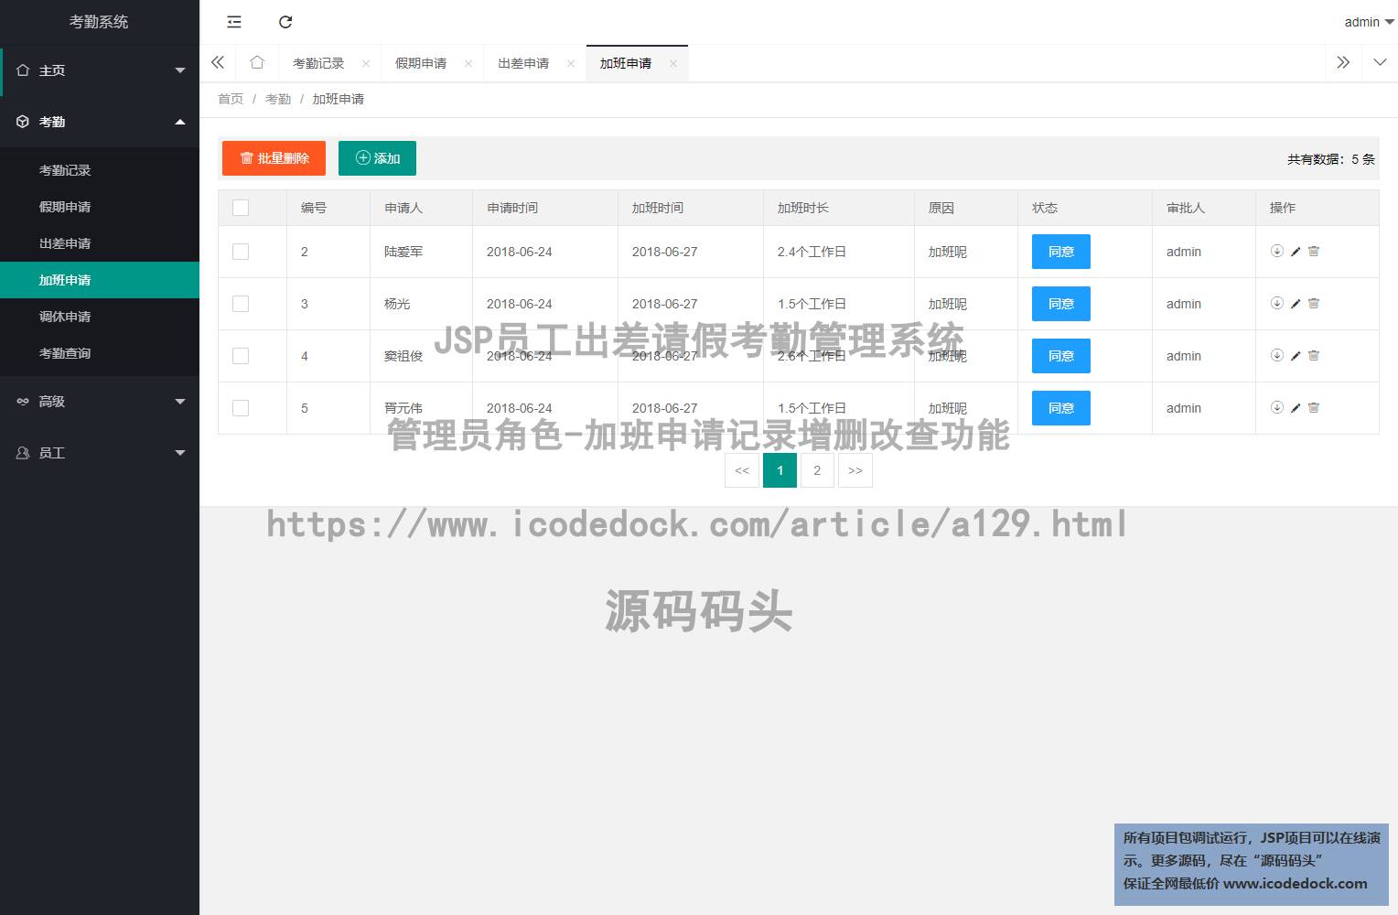Toggle the select-all checkbox in table header
The image size is (1398, 915).
(x=241, y=208)
